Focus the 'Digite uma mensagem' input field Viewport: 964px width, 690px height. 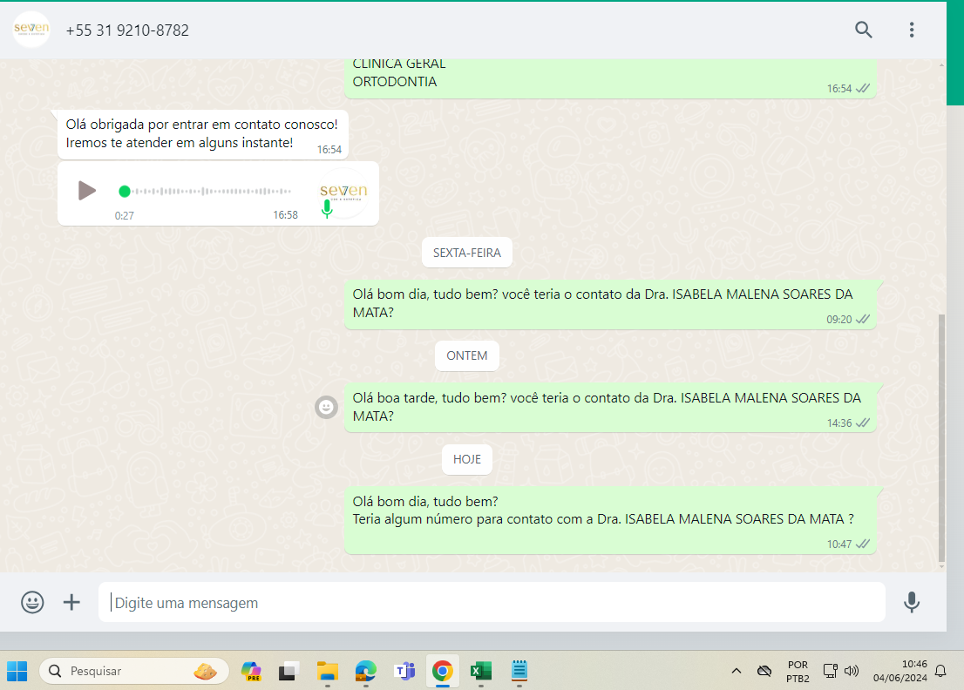coord(492,602)
